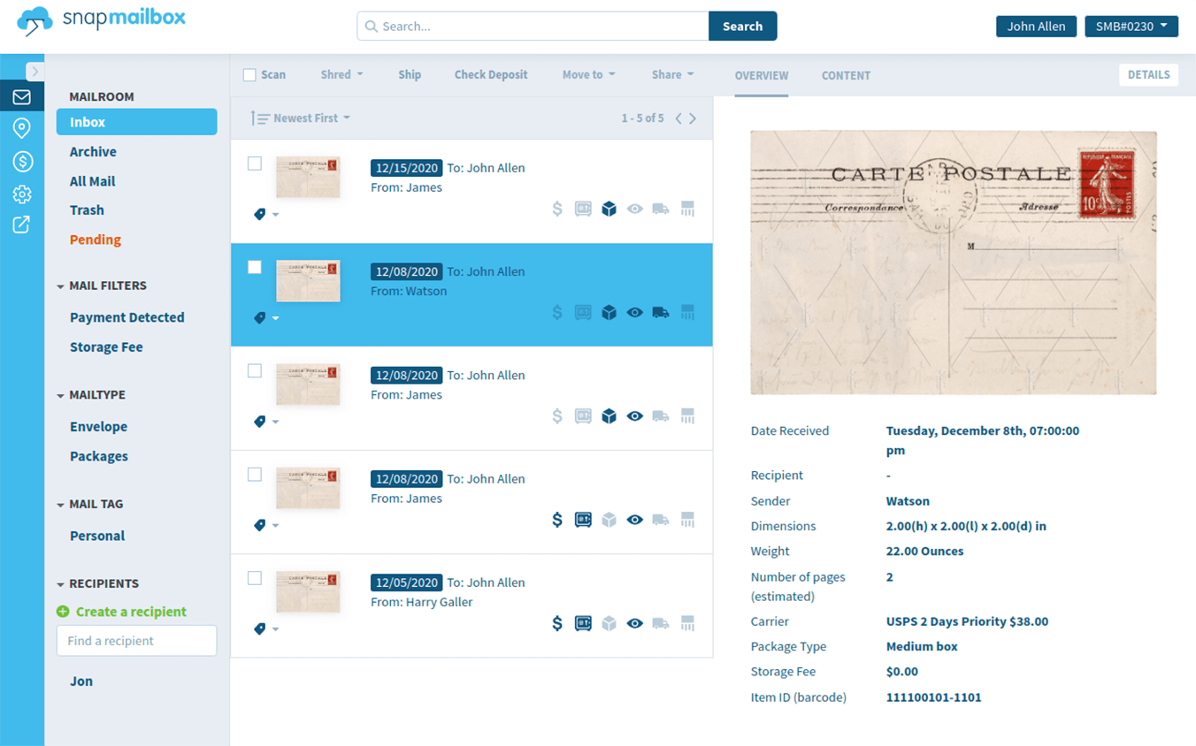This screenshot has width=1196, height=746.
Task: Click Create a recipient link
Action: [x=122, y=612]
